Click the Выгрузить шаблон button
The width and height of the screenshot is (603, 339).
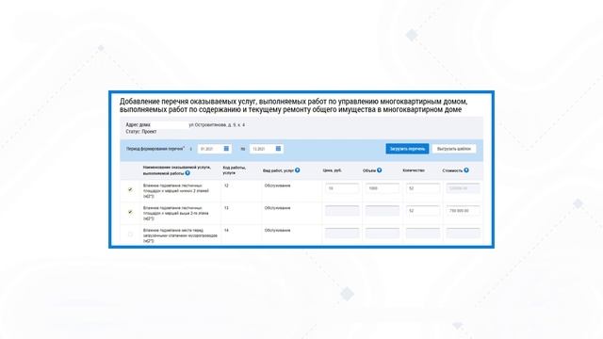coord(454,149)
